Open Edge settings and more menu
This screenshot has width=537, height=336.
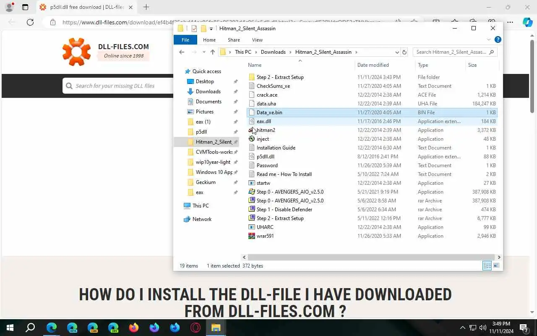point(510,22)
